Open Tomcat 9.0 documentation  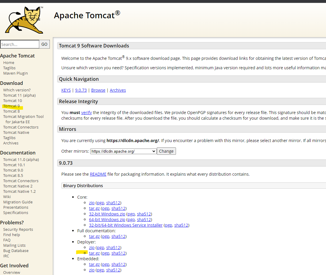(x=13, y=170)
